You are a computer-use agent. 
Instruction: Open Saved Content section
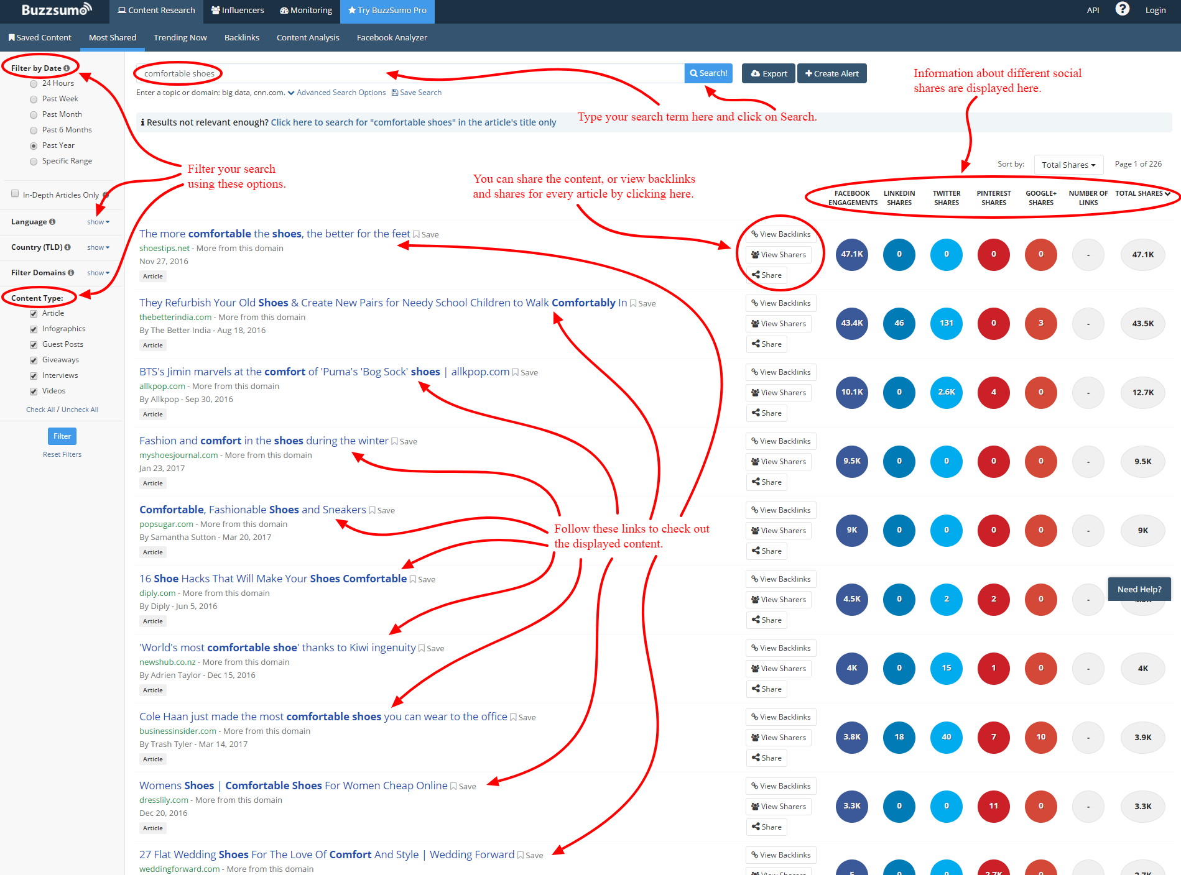[x=40, y=37]
